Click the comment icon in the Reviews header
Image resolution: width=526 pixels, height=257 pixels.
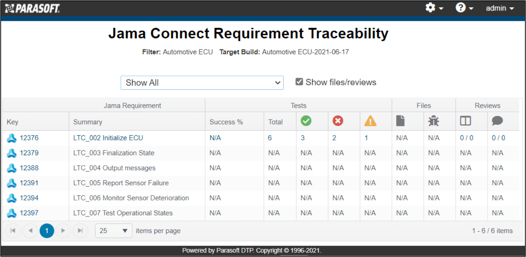pyautogui.click(x=497, y=121)
